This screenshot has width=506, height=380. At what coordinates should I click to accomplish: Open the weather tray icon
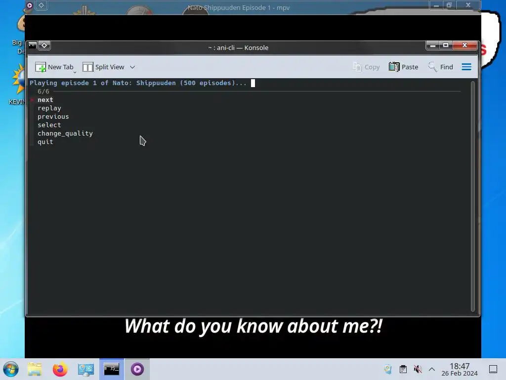(388, 369)
